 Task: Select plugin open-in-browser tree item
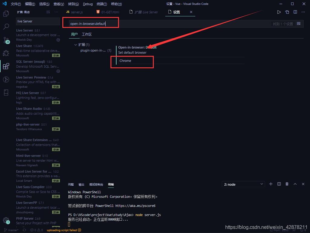tap(96, 51)
